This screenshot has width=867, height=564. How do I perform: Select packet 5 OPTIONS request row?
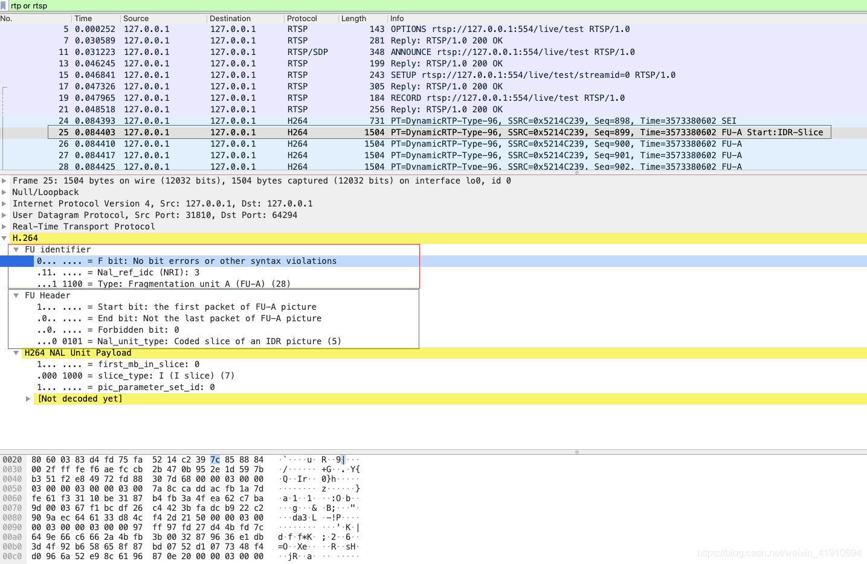433,29
